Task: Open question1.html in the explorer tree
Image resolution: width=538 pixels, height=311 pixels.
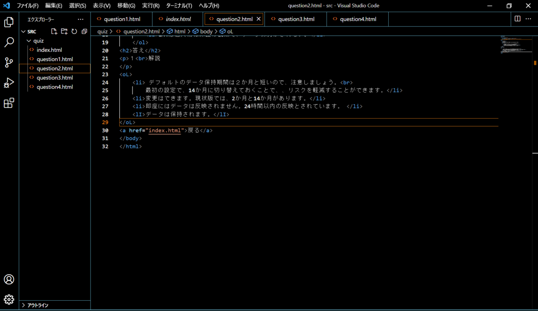Action: pos(55,59)
